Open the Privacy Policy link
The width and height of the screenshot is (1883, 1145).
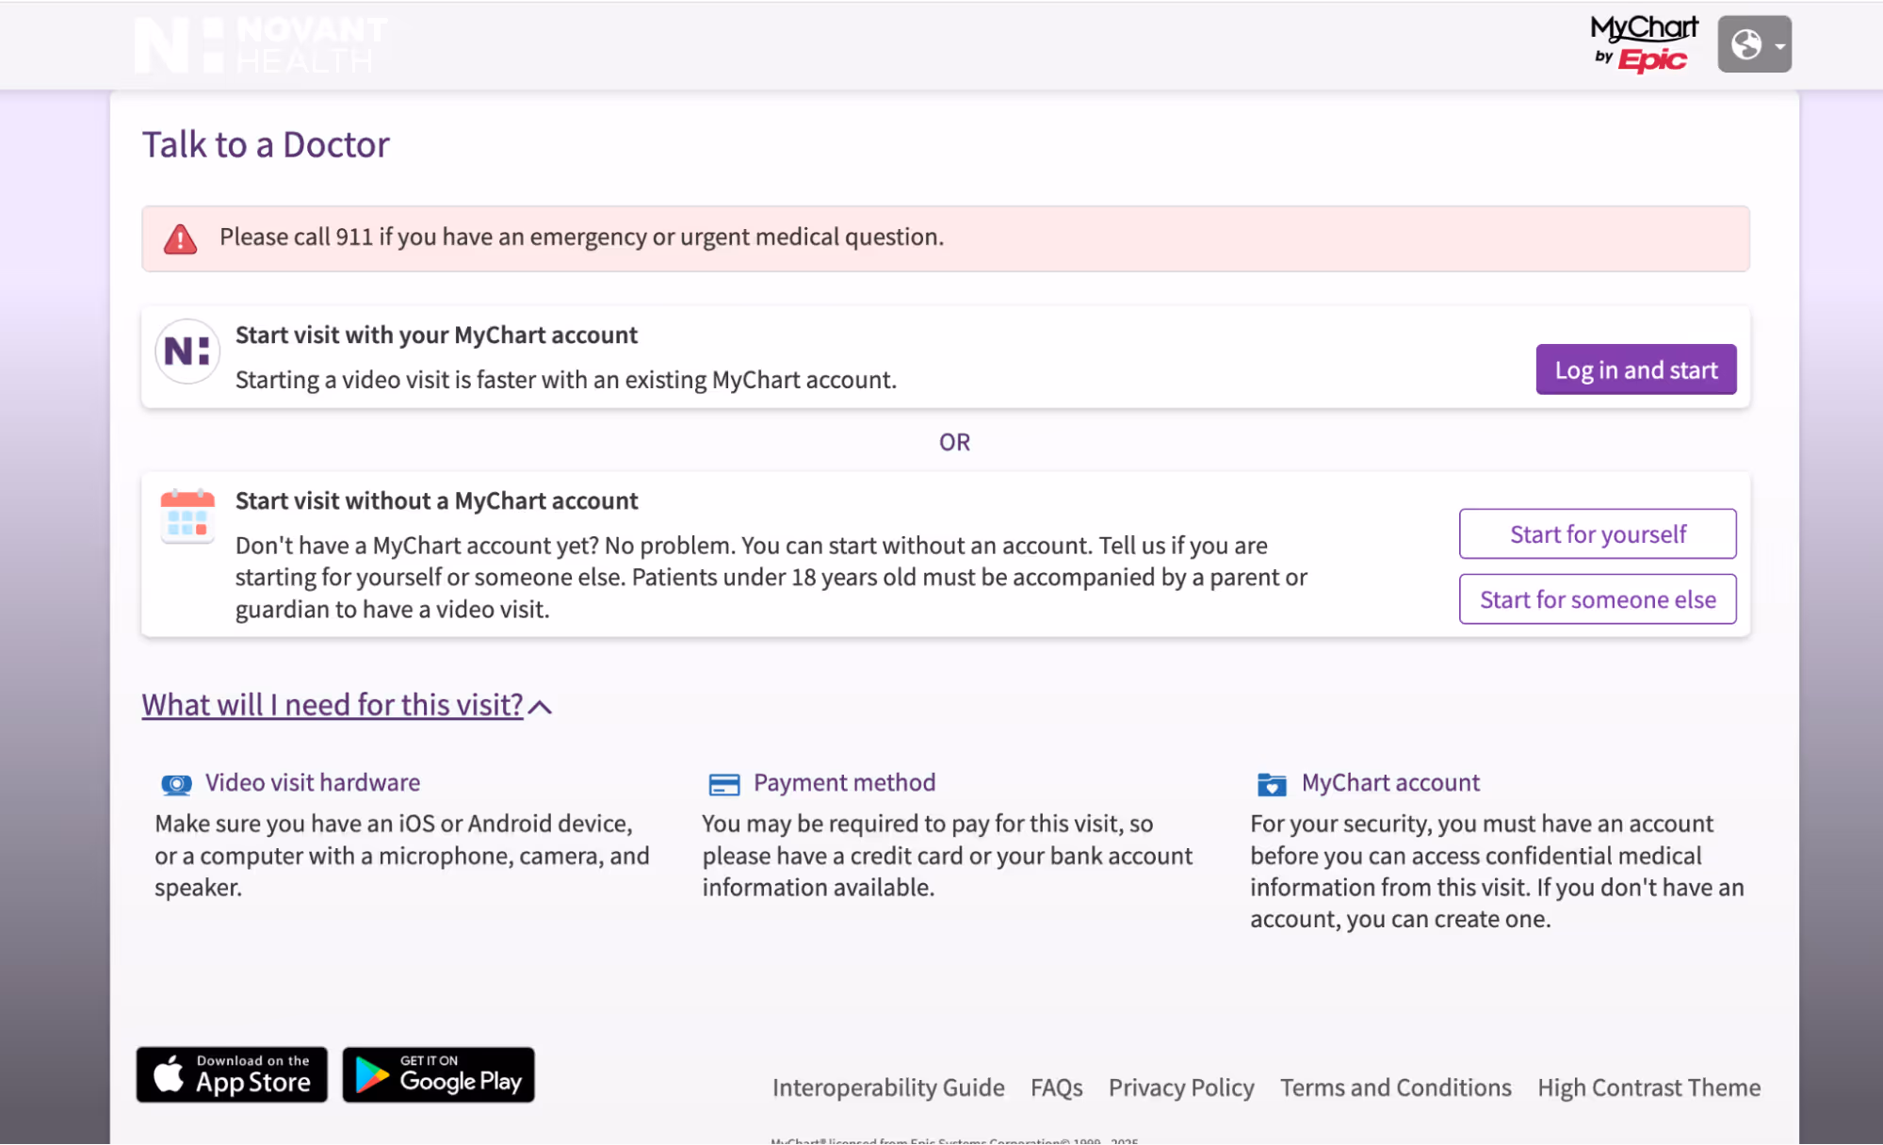click(1180, 1087)
